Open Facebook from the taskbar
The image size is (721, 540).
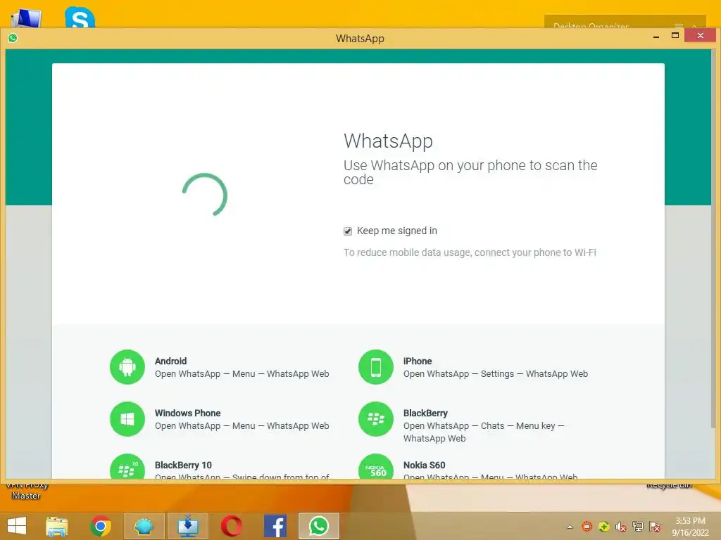click(275, 526)
